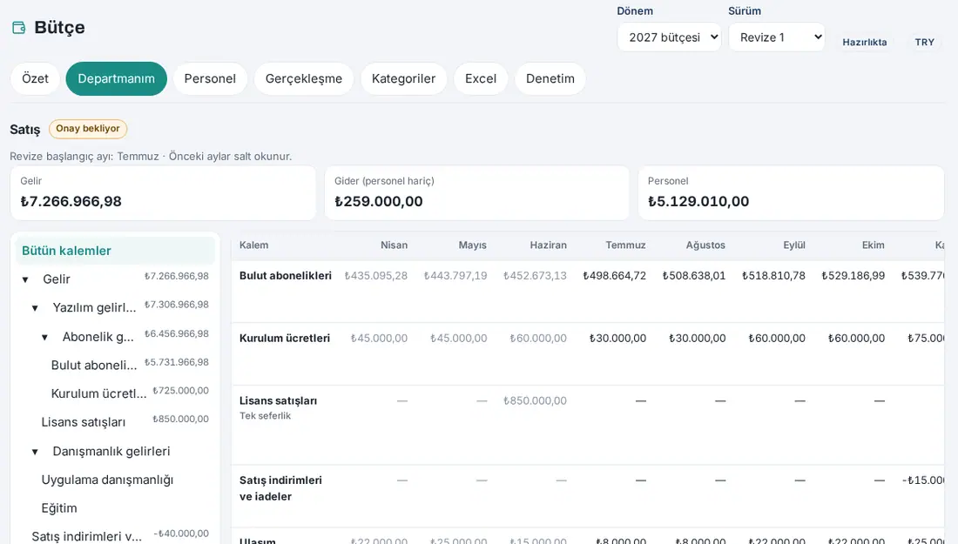Select Uygulama danışmanlığı tree item
958x544 pixels.
107,480
